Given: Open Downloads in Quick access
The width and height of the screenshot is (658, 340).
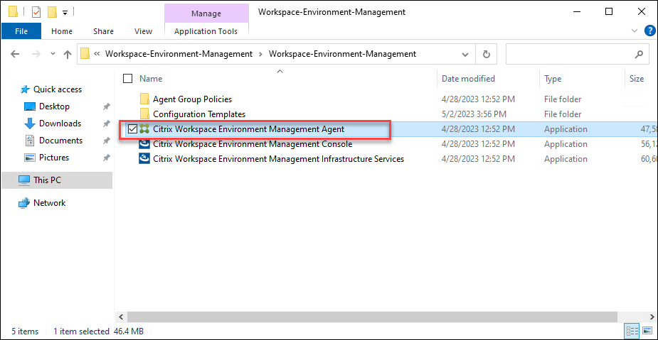Looking at the screenshot, I should pos(60,124).
